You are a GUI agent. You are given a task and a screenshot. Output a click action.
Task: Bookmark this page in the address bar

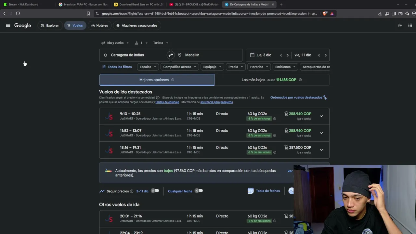(x=88, y=13)
